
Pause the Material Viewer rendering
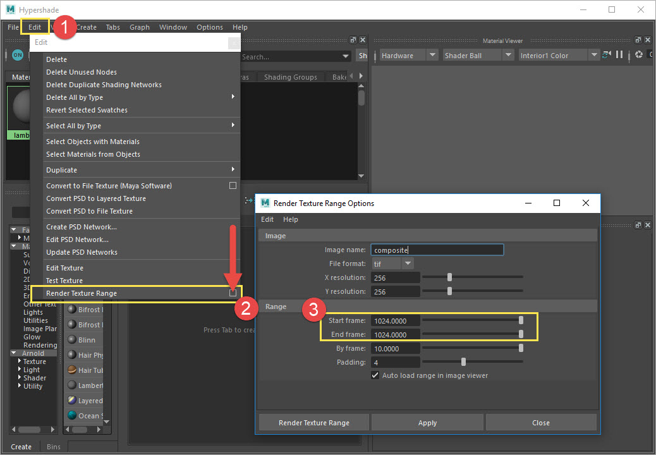point(619,55)
